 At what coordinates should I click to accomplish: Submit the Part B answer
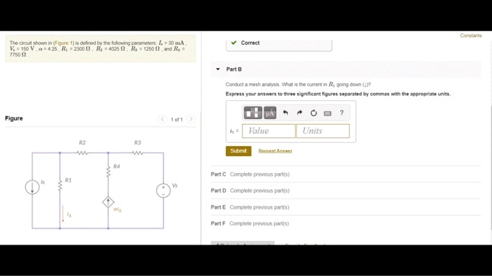238,151
